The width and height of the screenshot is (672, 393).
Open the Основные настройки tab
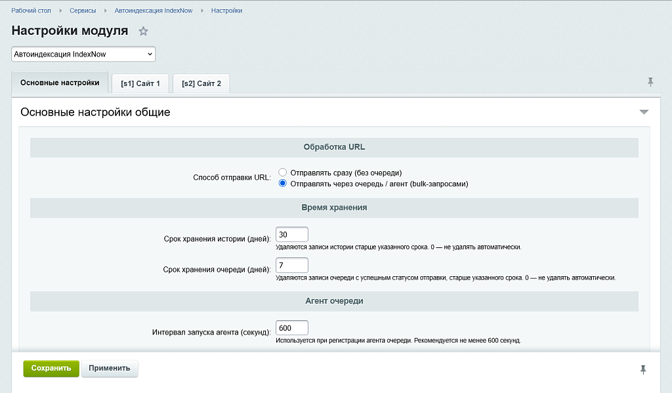(60, 83)
